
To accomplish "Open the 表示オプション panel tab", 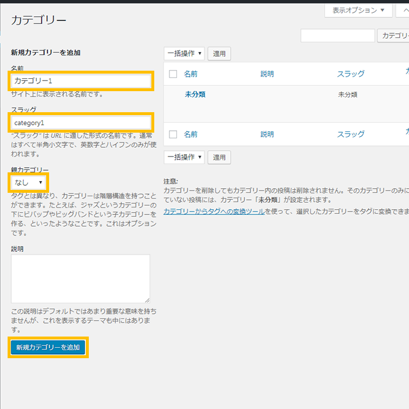I will [358, 11].
